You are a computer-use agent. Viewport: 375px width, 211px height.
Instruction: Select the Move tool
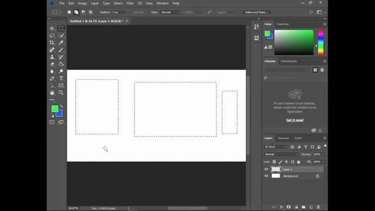coord(52,28)
